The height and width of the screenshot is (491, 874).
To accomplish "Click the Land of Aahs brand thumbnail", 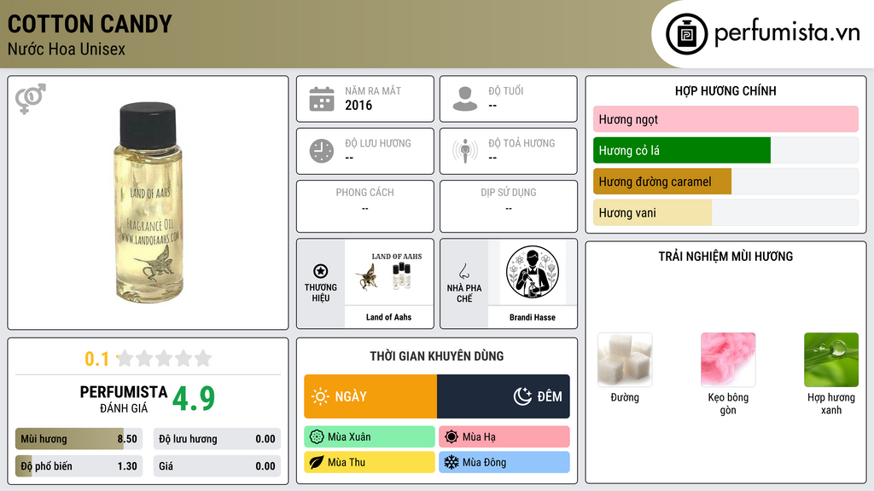I will 389,272.
